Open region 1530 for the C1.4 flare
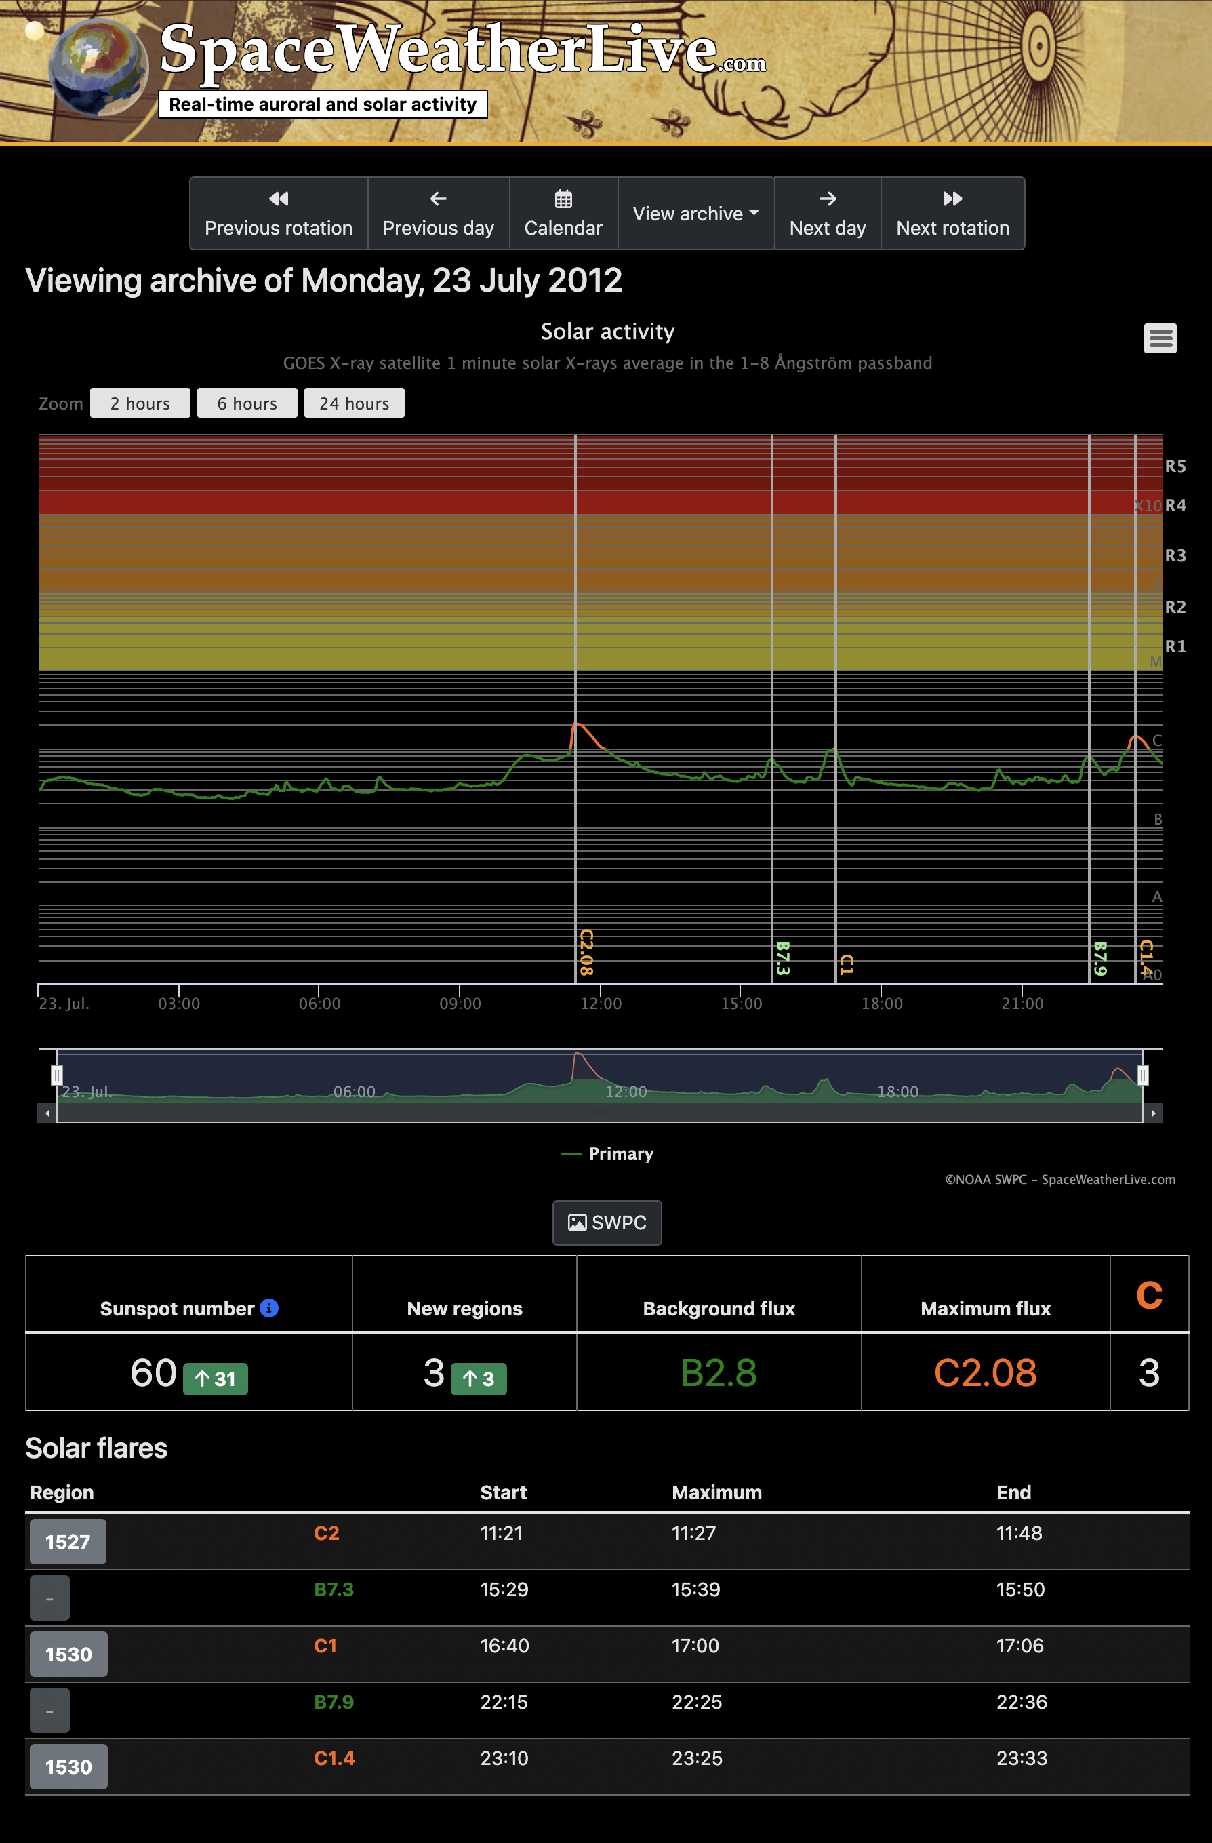Viewport: 1212px width, 1843px height. coord(68,1767)
